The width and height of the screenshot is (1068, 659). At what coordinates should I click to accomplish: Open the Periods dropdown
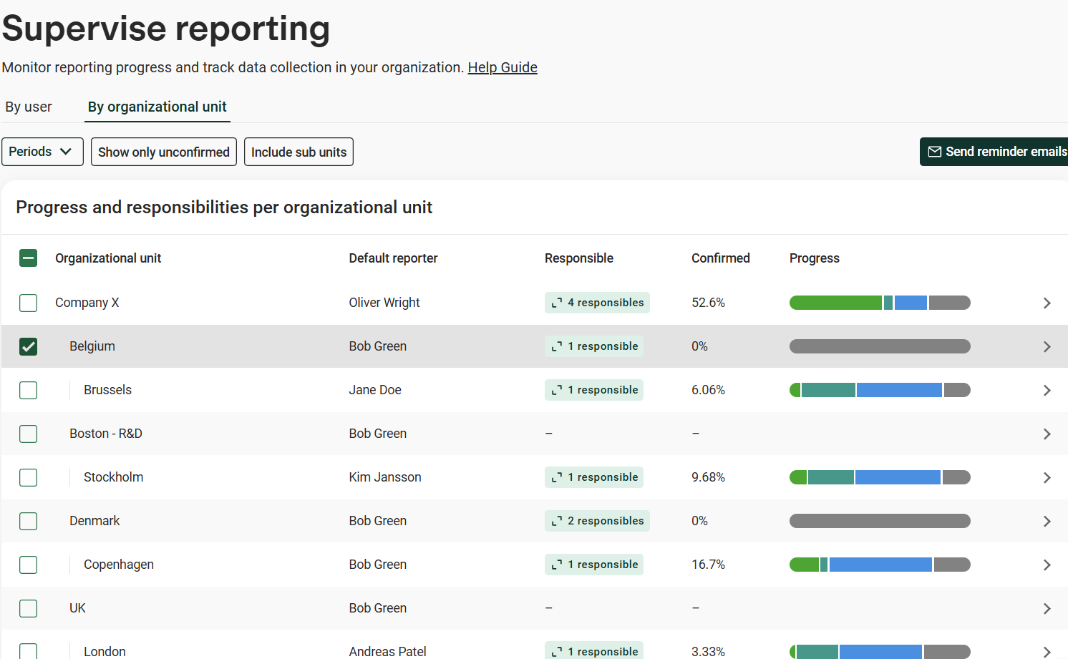point(42,152)
